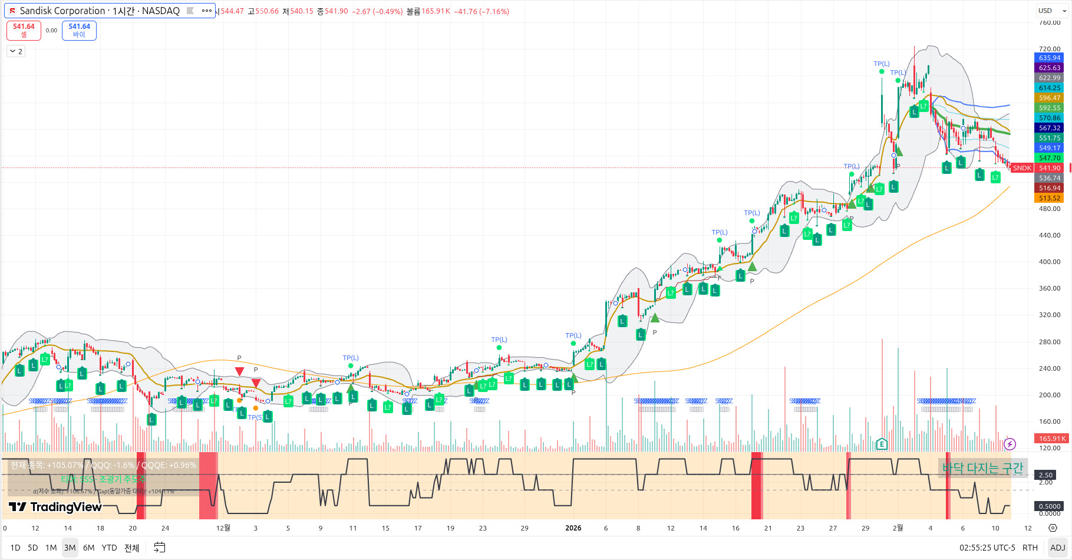Click the TP(L) marker near December 11
Viewport: 1072px width, 560px height.
351,358
